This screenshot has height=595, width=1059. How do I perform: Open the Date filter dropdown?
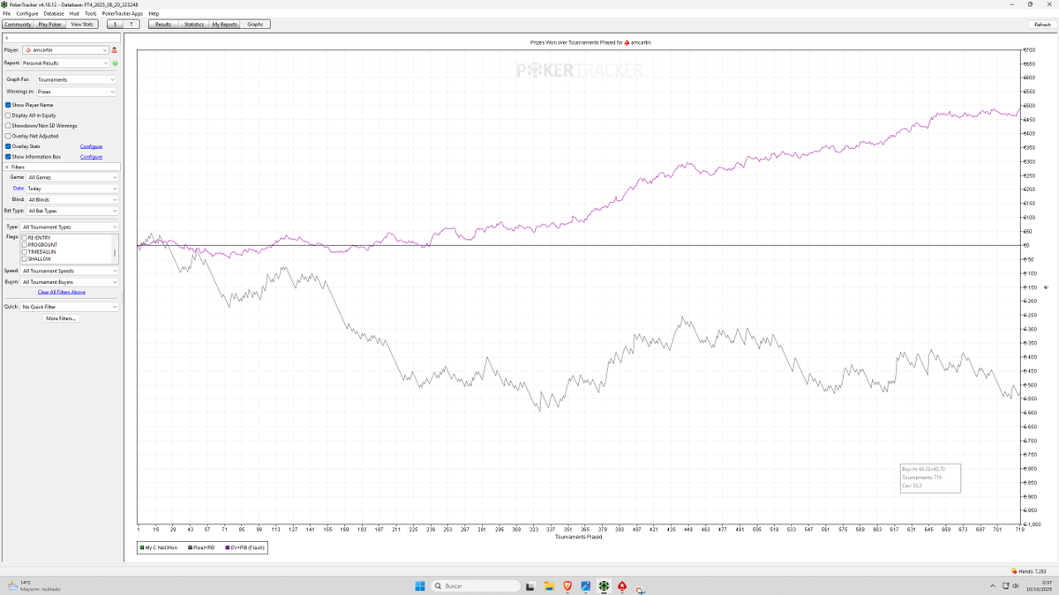point(72,189)
